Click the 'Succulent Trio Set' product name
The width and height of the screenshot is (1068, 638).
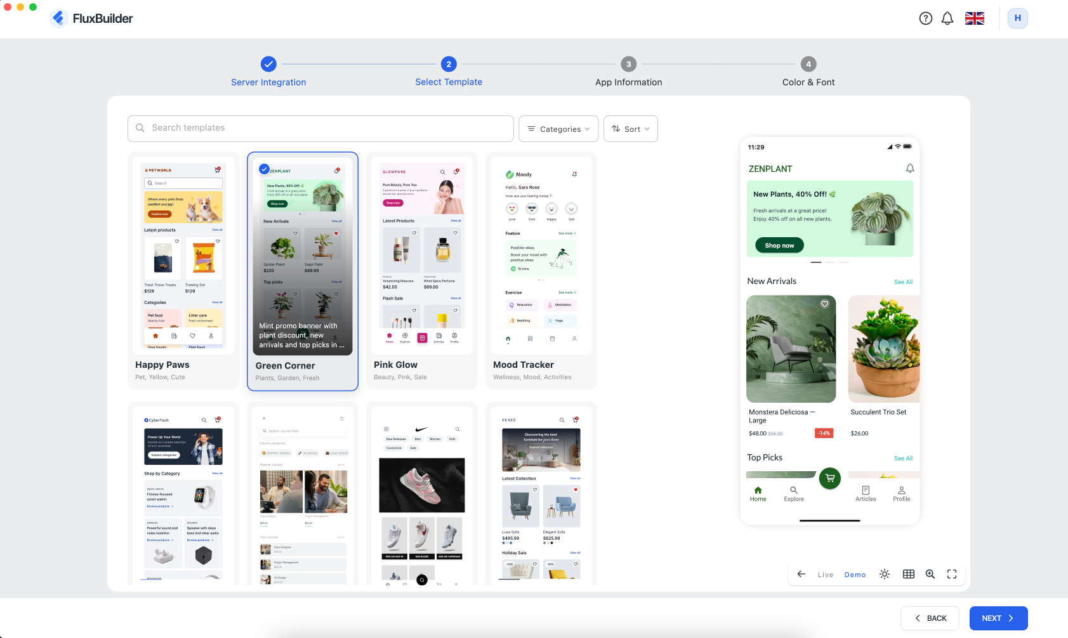pyautogui.click(x=878, y=412)
